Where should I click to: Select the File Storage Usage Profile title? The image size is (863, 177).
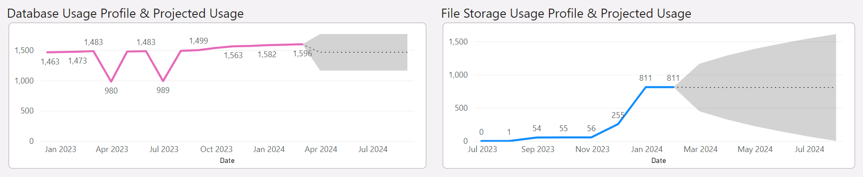coord(566,14)
